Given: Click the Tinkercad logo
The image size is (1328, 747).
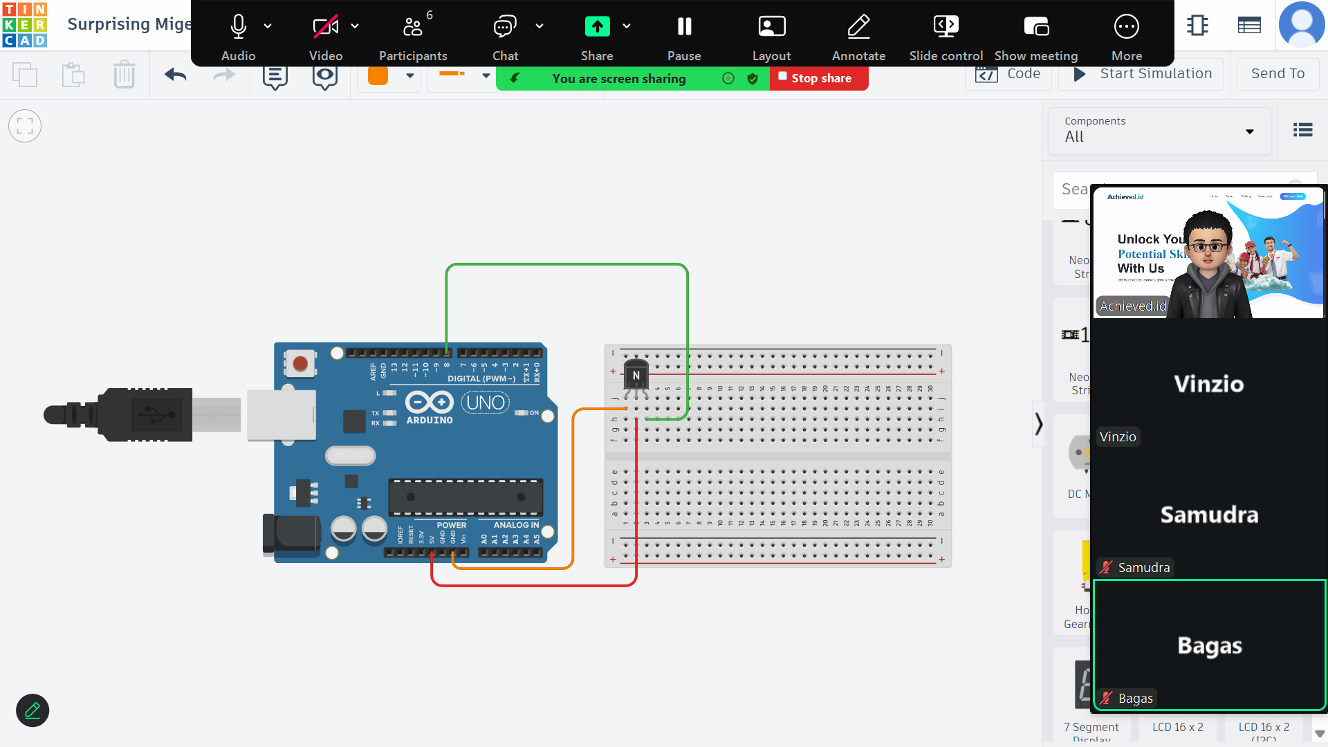Looking at the screenshot, I should click(x=25, y=25).
